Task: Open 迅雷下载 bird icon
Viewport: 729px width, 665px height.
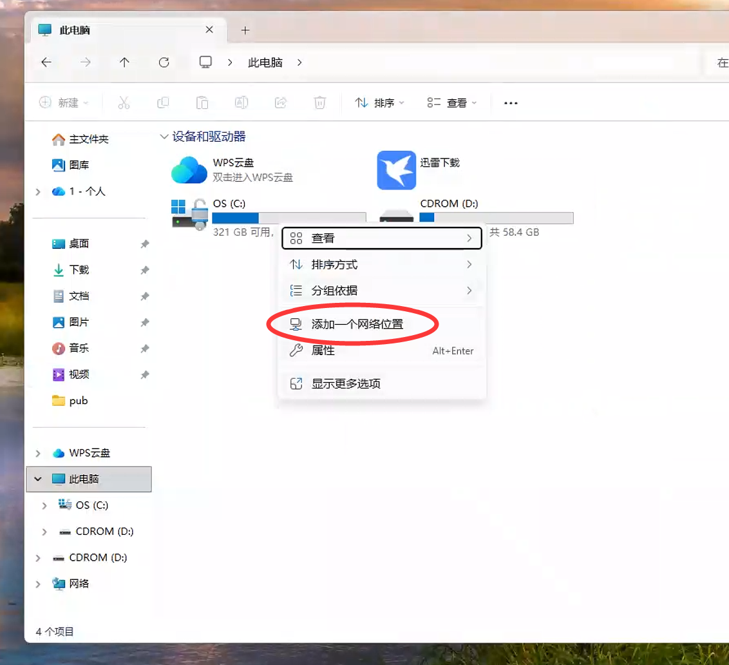Action: click(x=396, y=170)
